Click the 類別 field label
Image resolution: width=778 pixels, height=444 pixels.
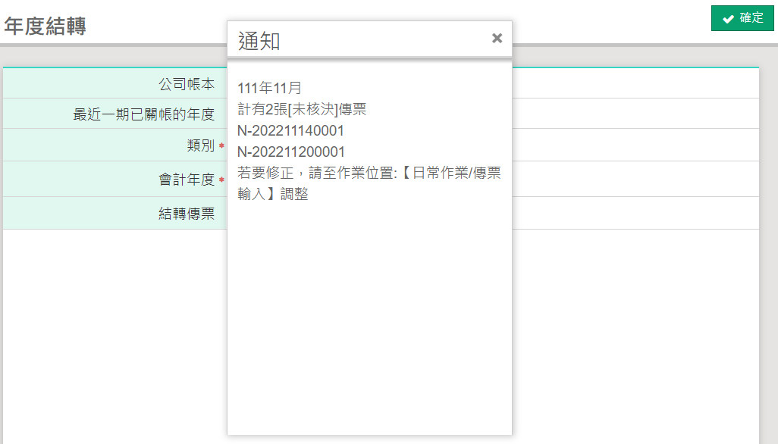[x=200, y=145]
